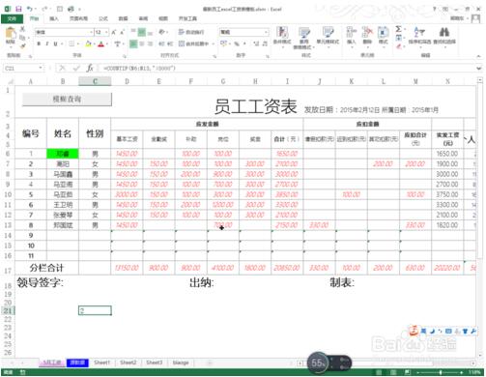Switch to the Developer Tools ribbon tab
Viewport: 486px width, 377px height.
click(x=187, y=18)
